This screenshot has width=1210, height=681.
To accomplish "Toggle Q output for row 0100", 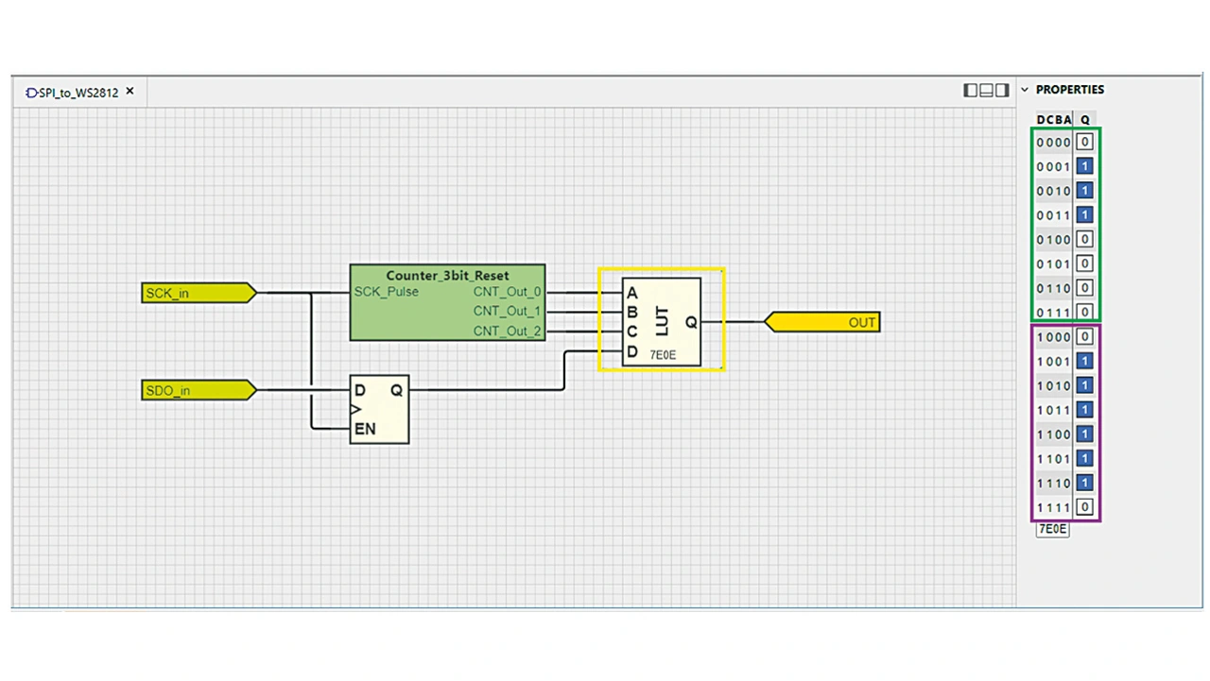I will tap(1085, 240).
